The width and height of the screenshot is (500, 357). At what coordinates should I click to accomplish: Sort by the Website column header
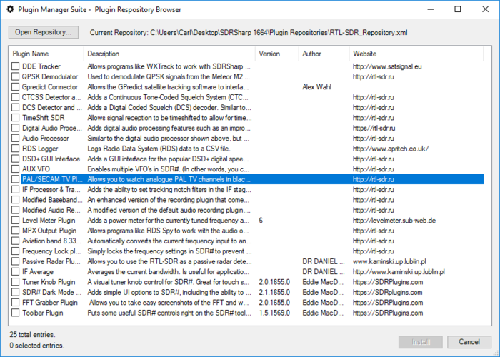click(416, 54)
